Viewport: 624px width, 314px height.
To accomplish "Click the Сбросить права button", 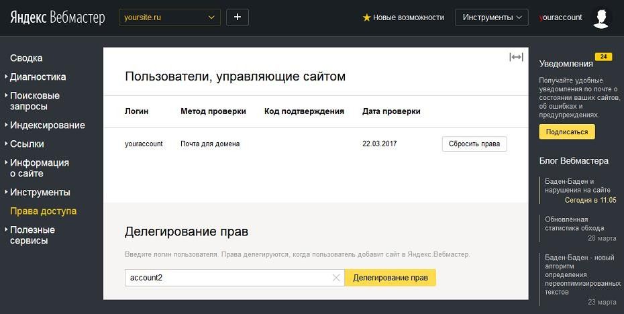I will (x=474, y=144).
